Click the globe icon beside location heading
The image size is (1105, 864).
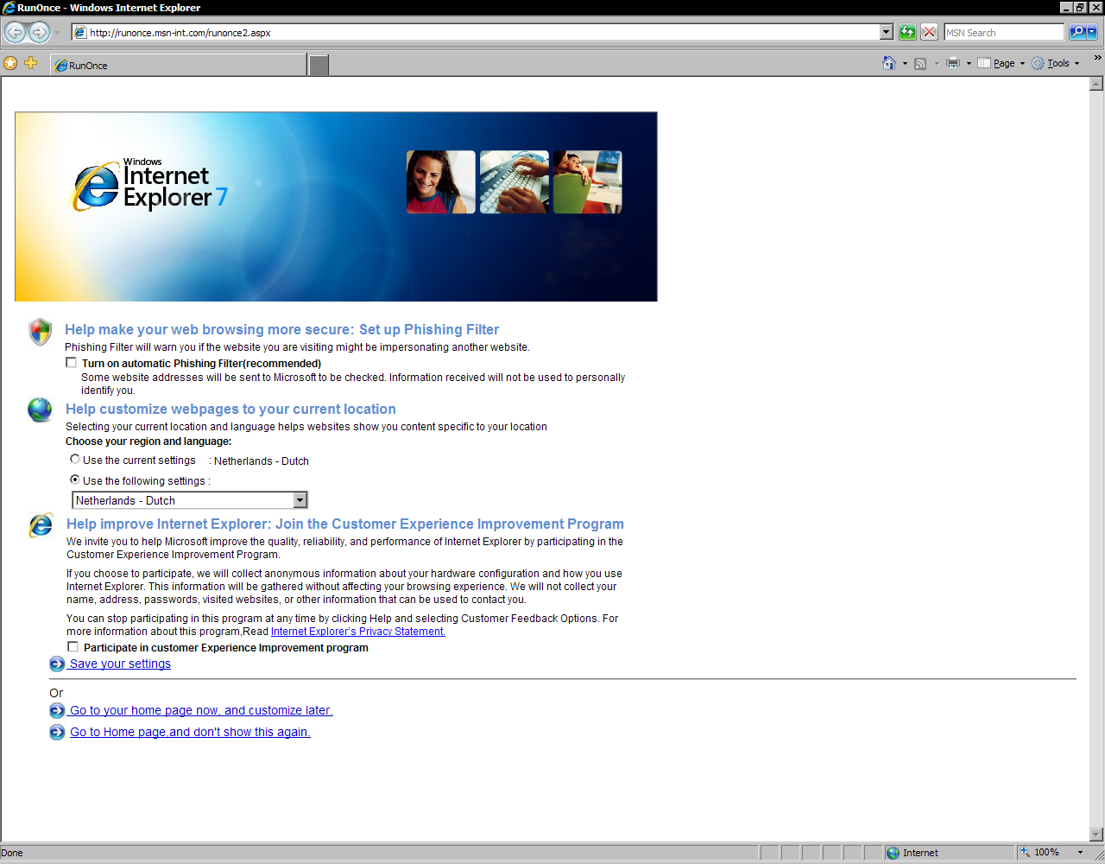click(x=40, y=410)
